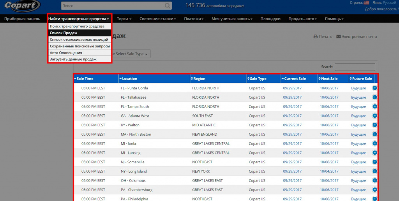This screenshot has height=201, width=399.
Task: Open Будущие link for OH - Columbus
Action: pyautogui.click(x=358, y=180)
